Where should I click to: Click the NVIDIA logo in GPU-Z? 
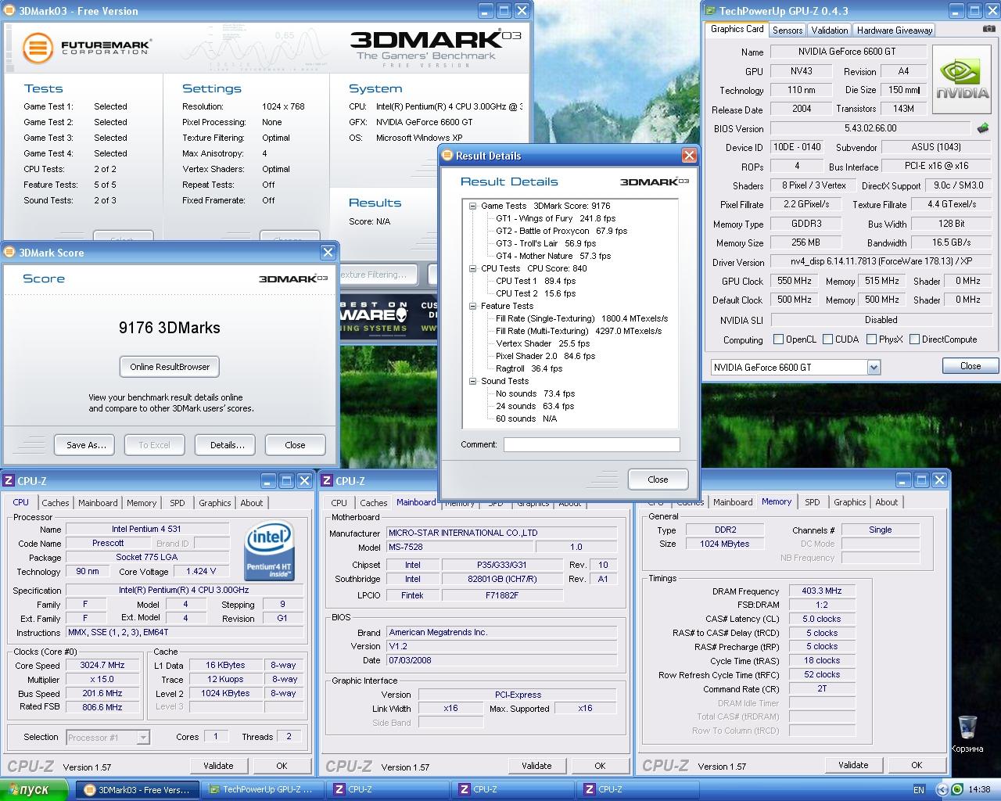point(963,81)
